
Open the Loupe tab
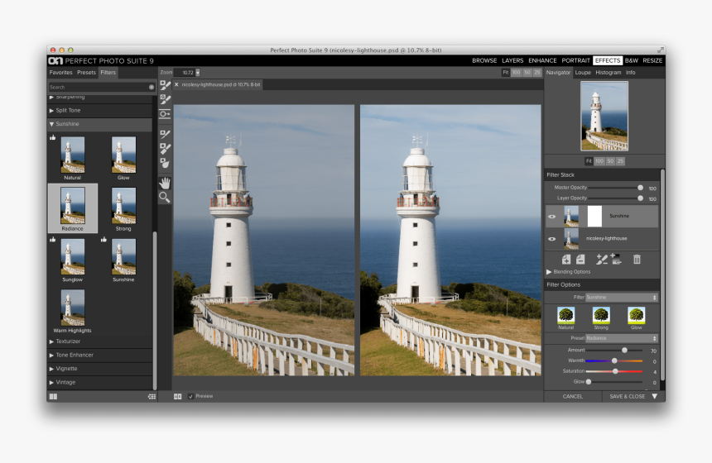pos(583,73)
